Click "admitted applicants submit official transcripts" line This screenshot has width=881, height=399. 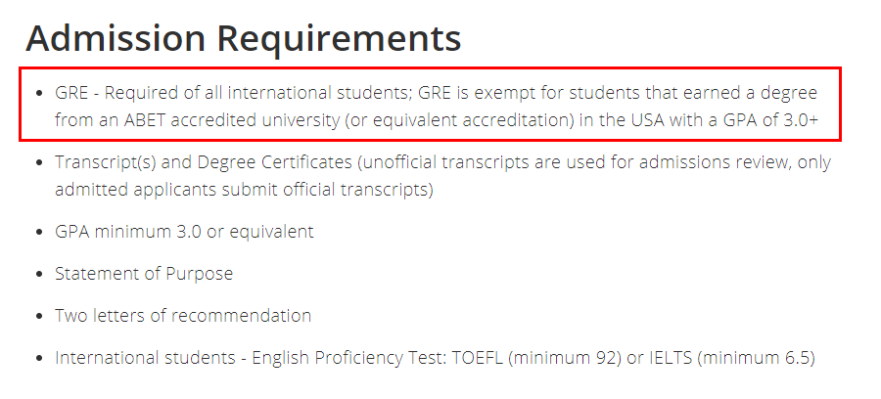[244, 191]
